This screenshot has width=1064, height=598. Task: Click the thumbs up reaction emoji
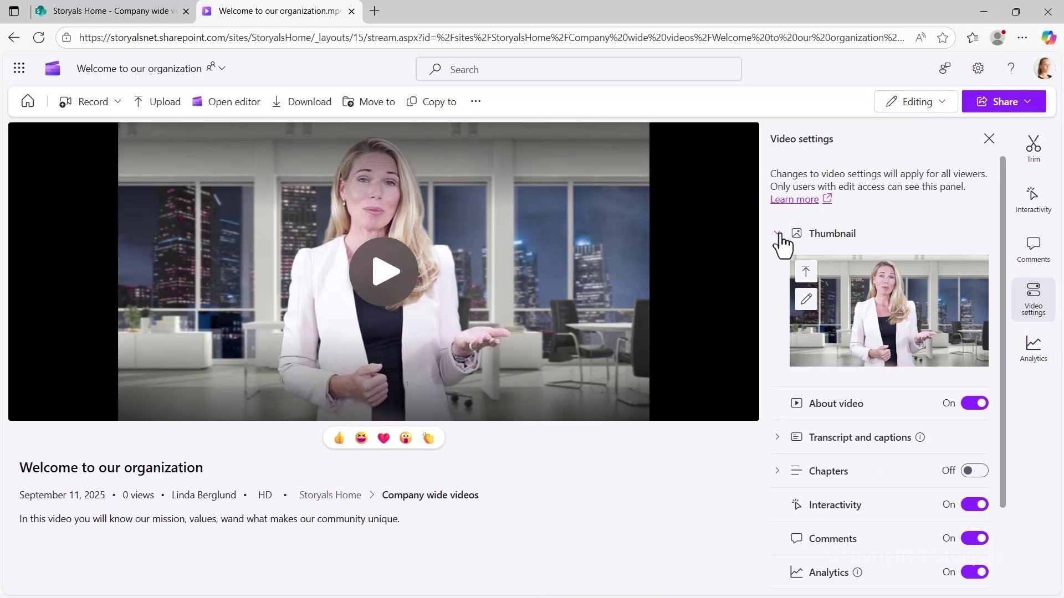(x=339, y=438)
